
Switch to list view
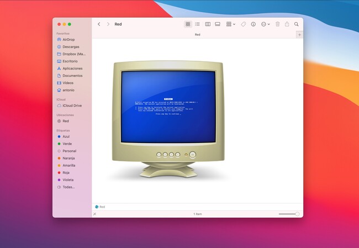[x=197, y=24]
